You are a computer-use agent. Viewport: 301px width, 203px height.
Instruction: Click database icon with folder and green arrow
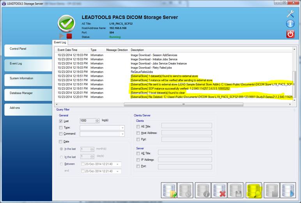tap(169, 191)
